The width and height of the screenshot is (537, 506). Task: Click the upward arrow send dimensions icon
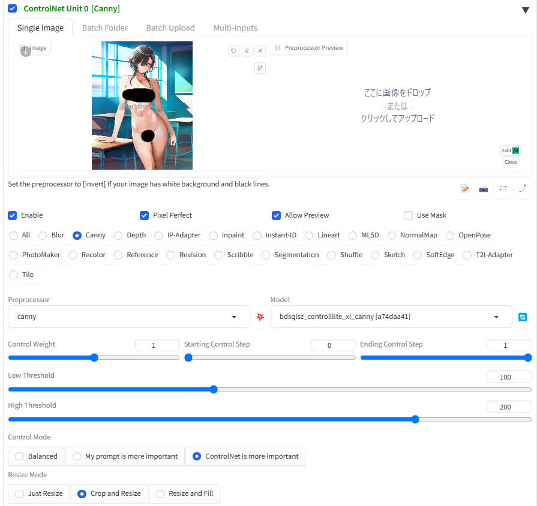point(522,188)
